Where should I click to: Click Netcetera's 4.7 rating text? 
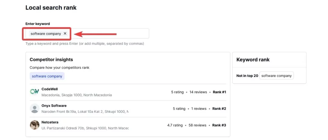click(x=175, y=125)
